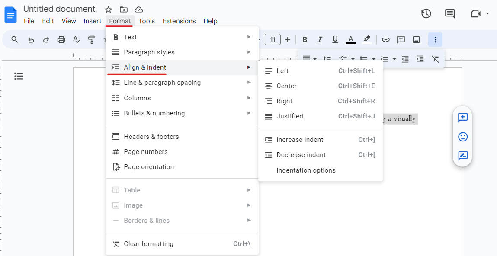Click the spelling and grammar check icon
The image size is (497, 256).
click(x=76, y=40)
